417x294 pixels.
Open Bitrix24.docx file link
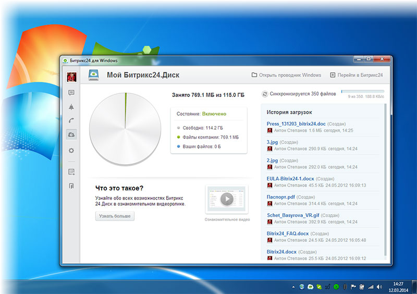tap(281, 252)
